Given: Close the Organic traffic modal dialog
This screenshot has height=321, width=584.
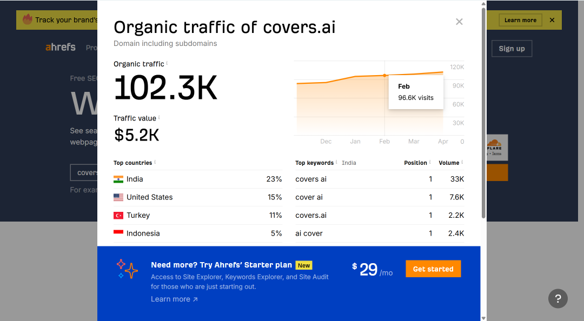Looking at the screenshot, I should coord(459,22).
